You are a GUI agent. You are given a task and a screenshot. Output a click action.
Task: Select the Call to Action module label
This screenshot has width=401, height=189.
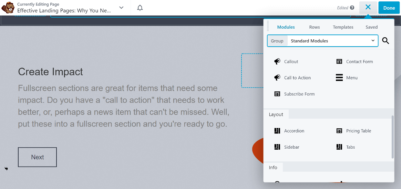tap(297, 78)
